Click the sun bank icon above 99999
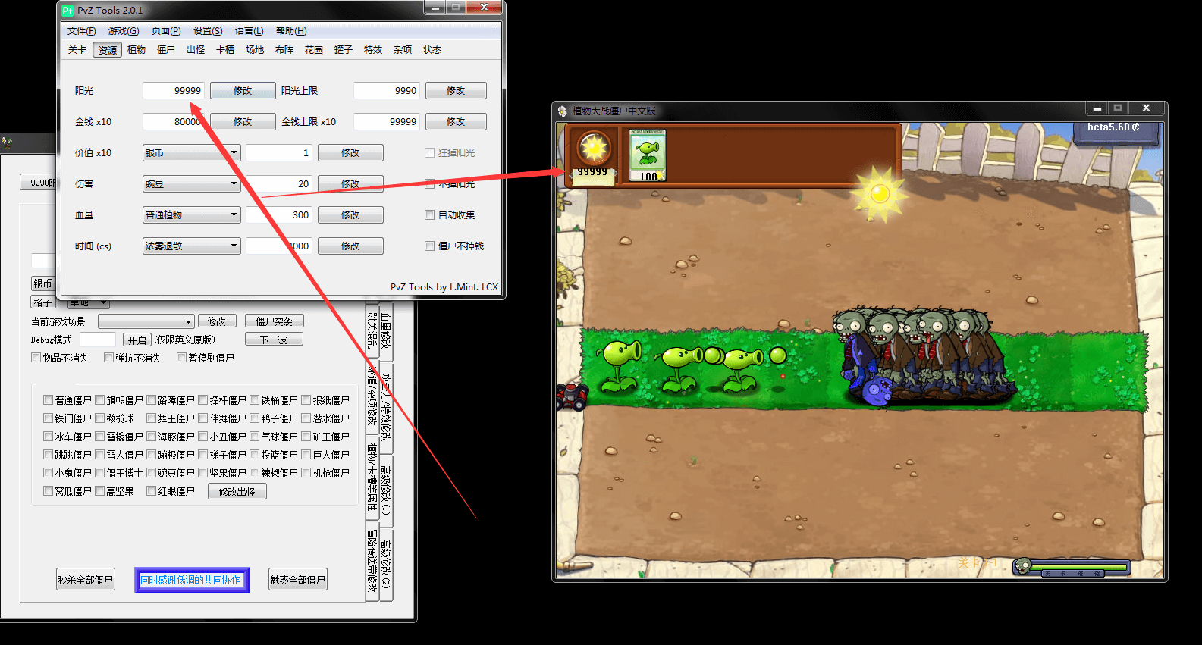Image resolution: width=1202 pixels, height=645 pixels. coord(594,148)
